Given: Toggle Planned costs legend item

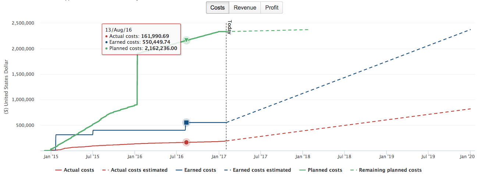Looking at the screenshot, I should 325,170.
